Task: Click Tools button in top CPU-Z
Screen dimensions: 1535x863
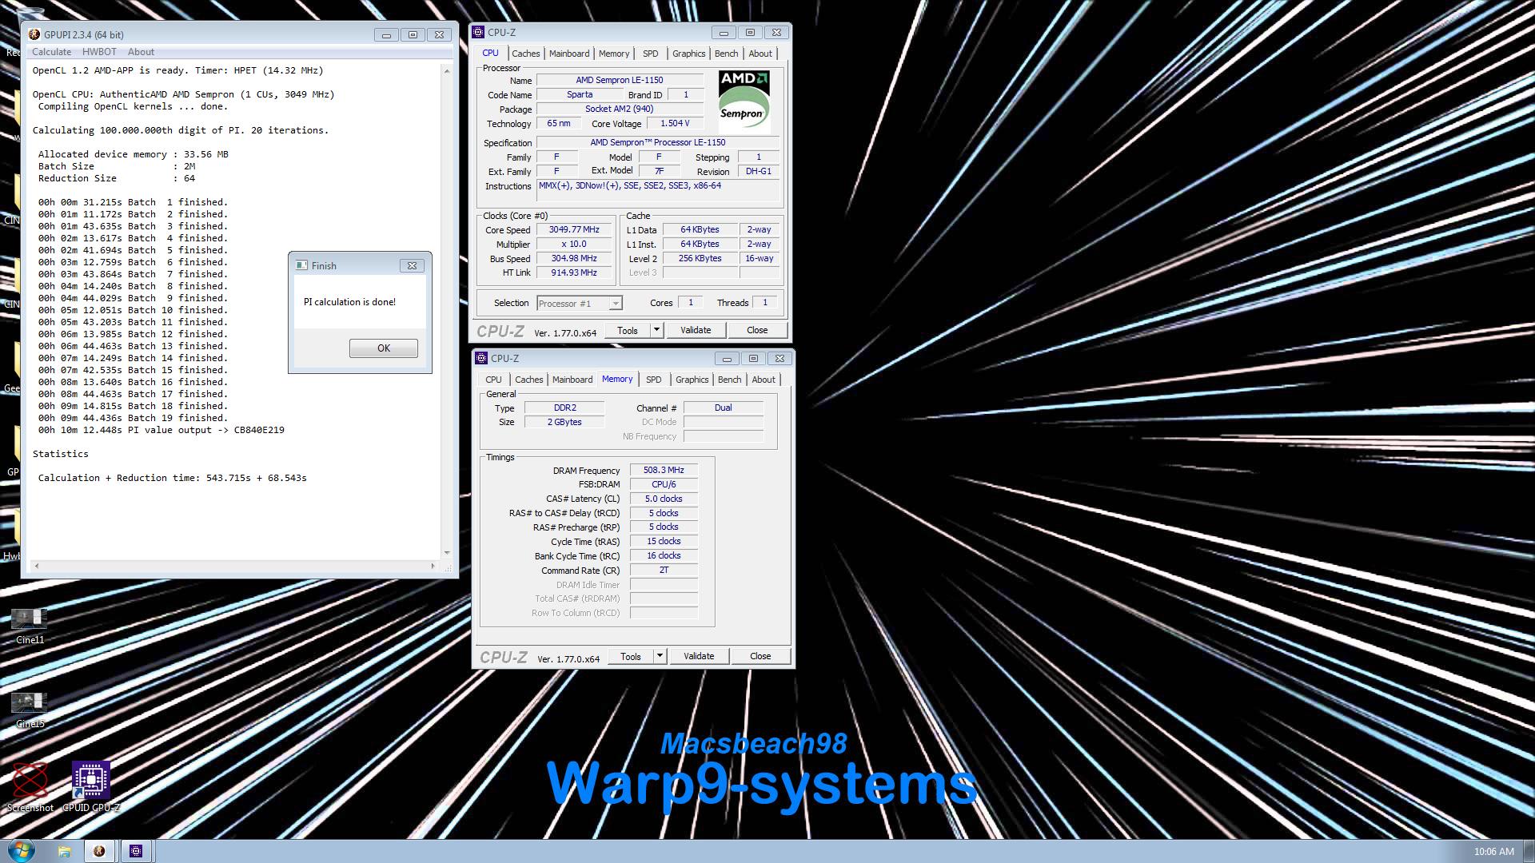Action: tap(628, 330)
